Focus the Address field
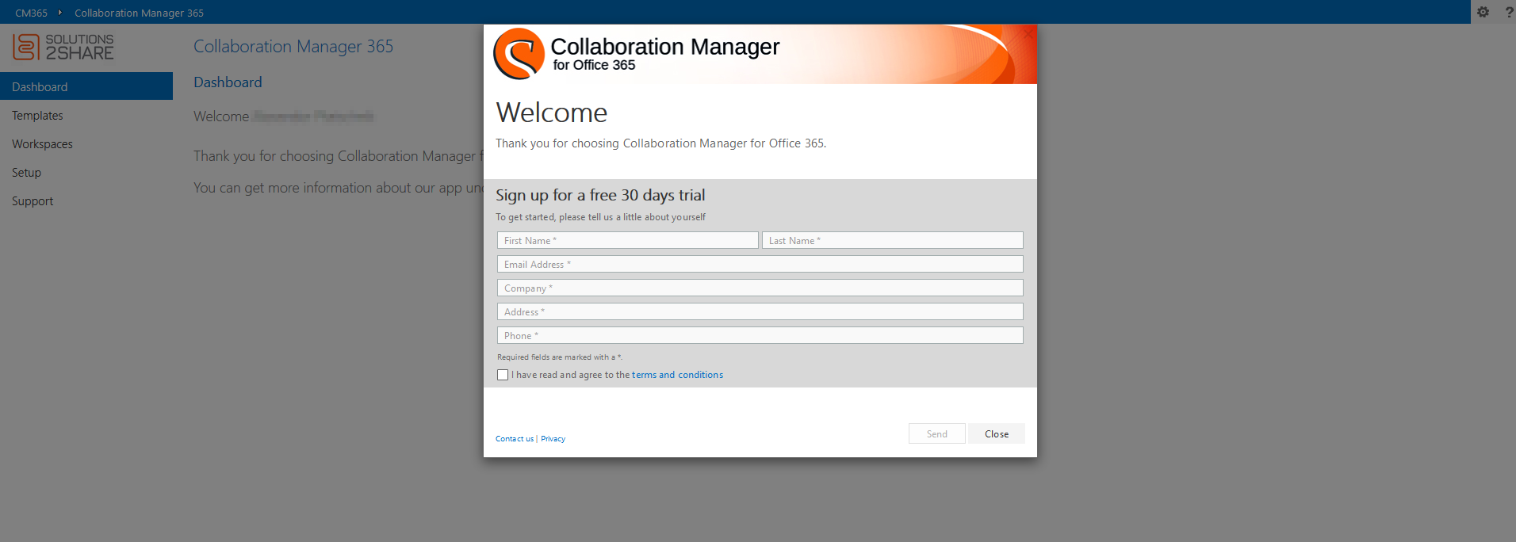Viewport: 1516px width, 542px height. coord(760,311)
